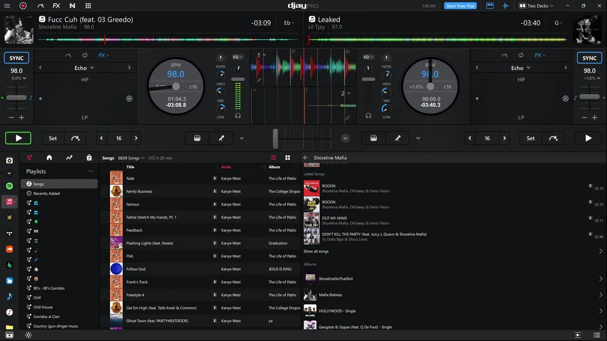Click Set cue button on deck 1
This screenshot has width=607, height=341.
coord(53,138)
